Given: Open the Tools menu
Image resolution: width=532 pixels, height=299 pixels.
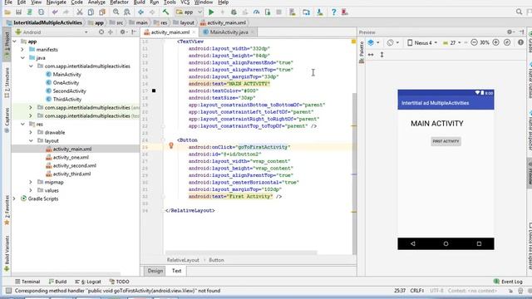Looking at the screenshot, I should coord(170,2).
